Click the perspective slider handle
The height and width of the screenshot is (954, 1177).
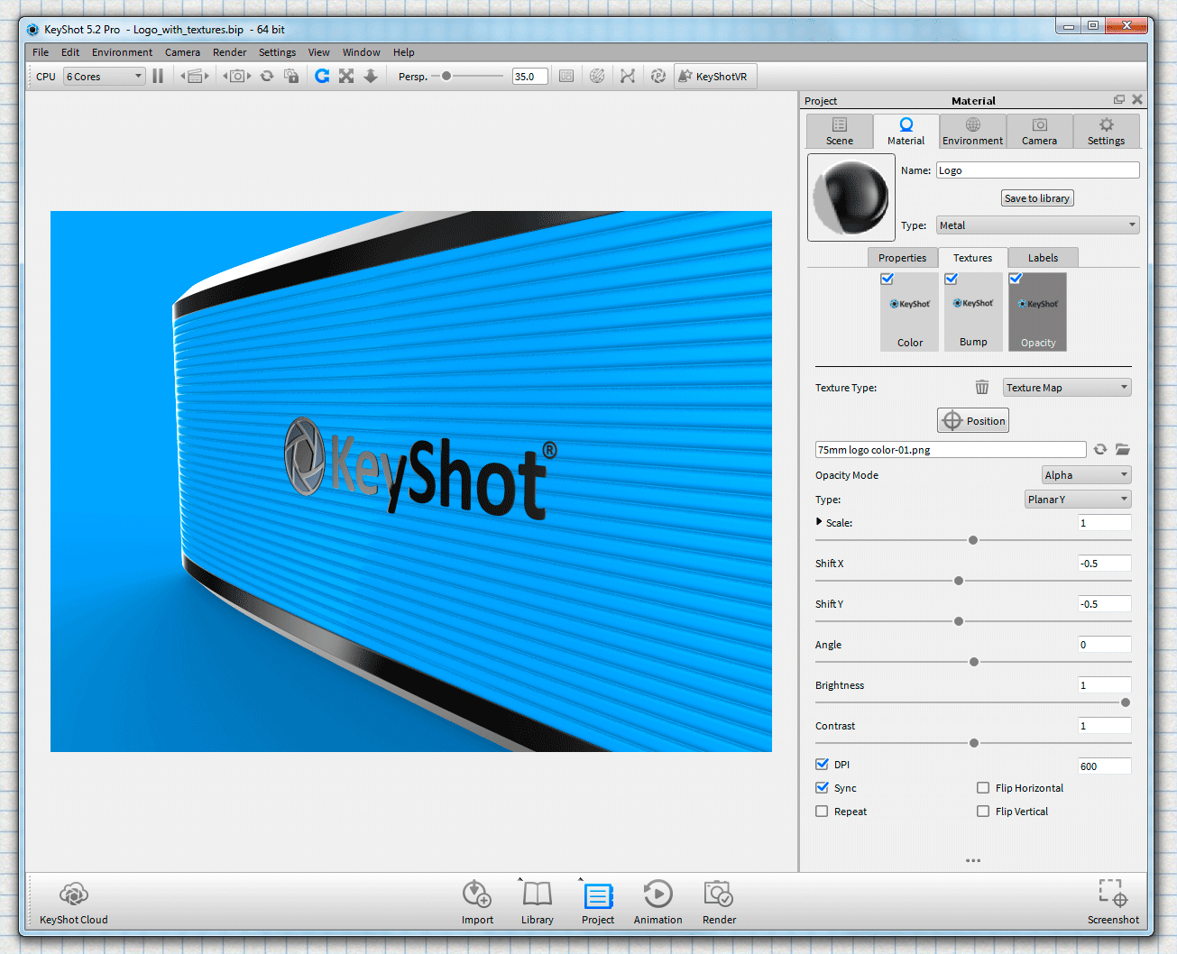tap(446, 77)
